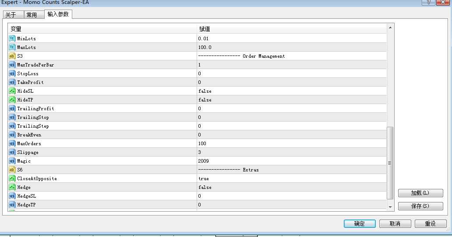
Task: Click the 赋值 column header
Action: [x=291, y=29]
